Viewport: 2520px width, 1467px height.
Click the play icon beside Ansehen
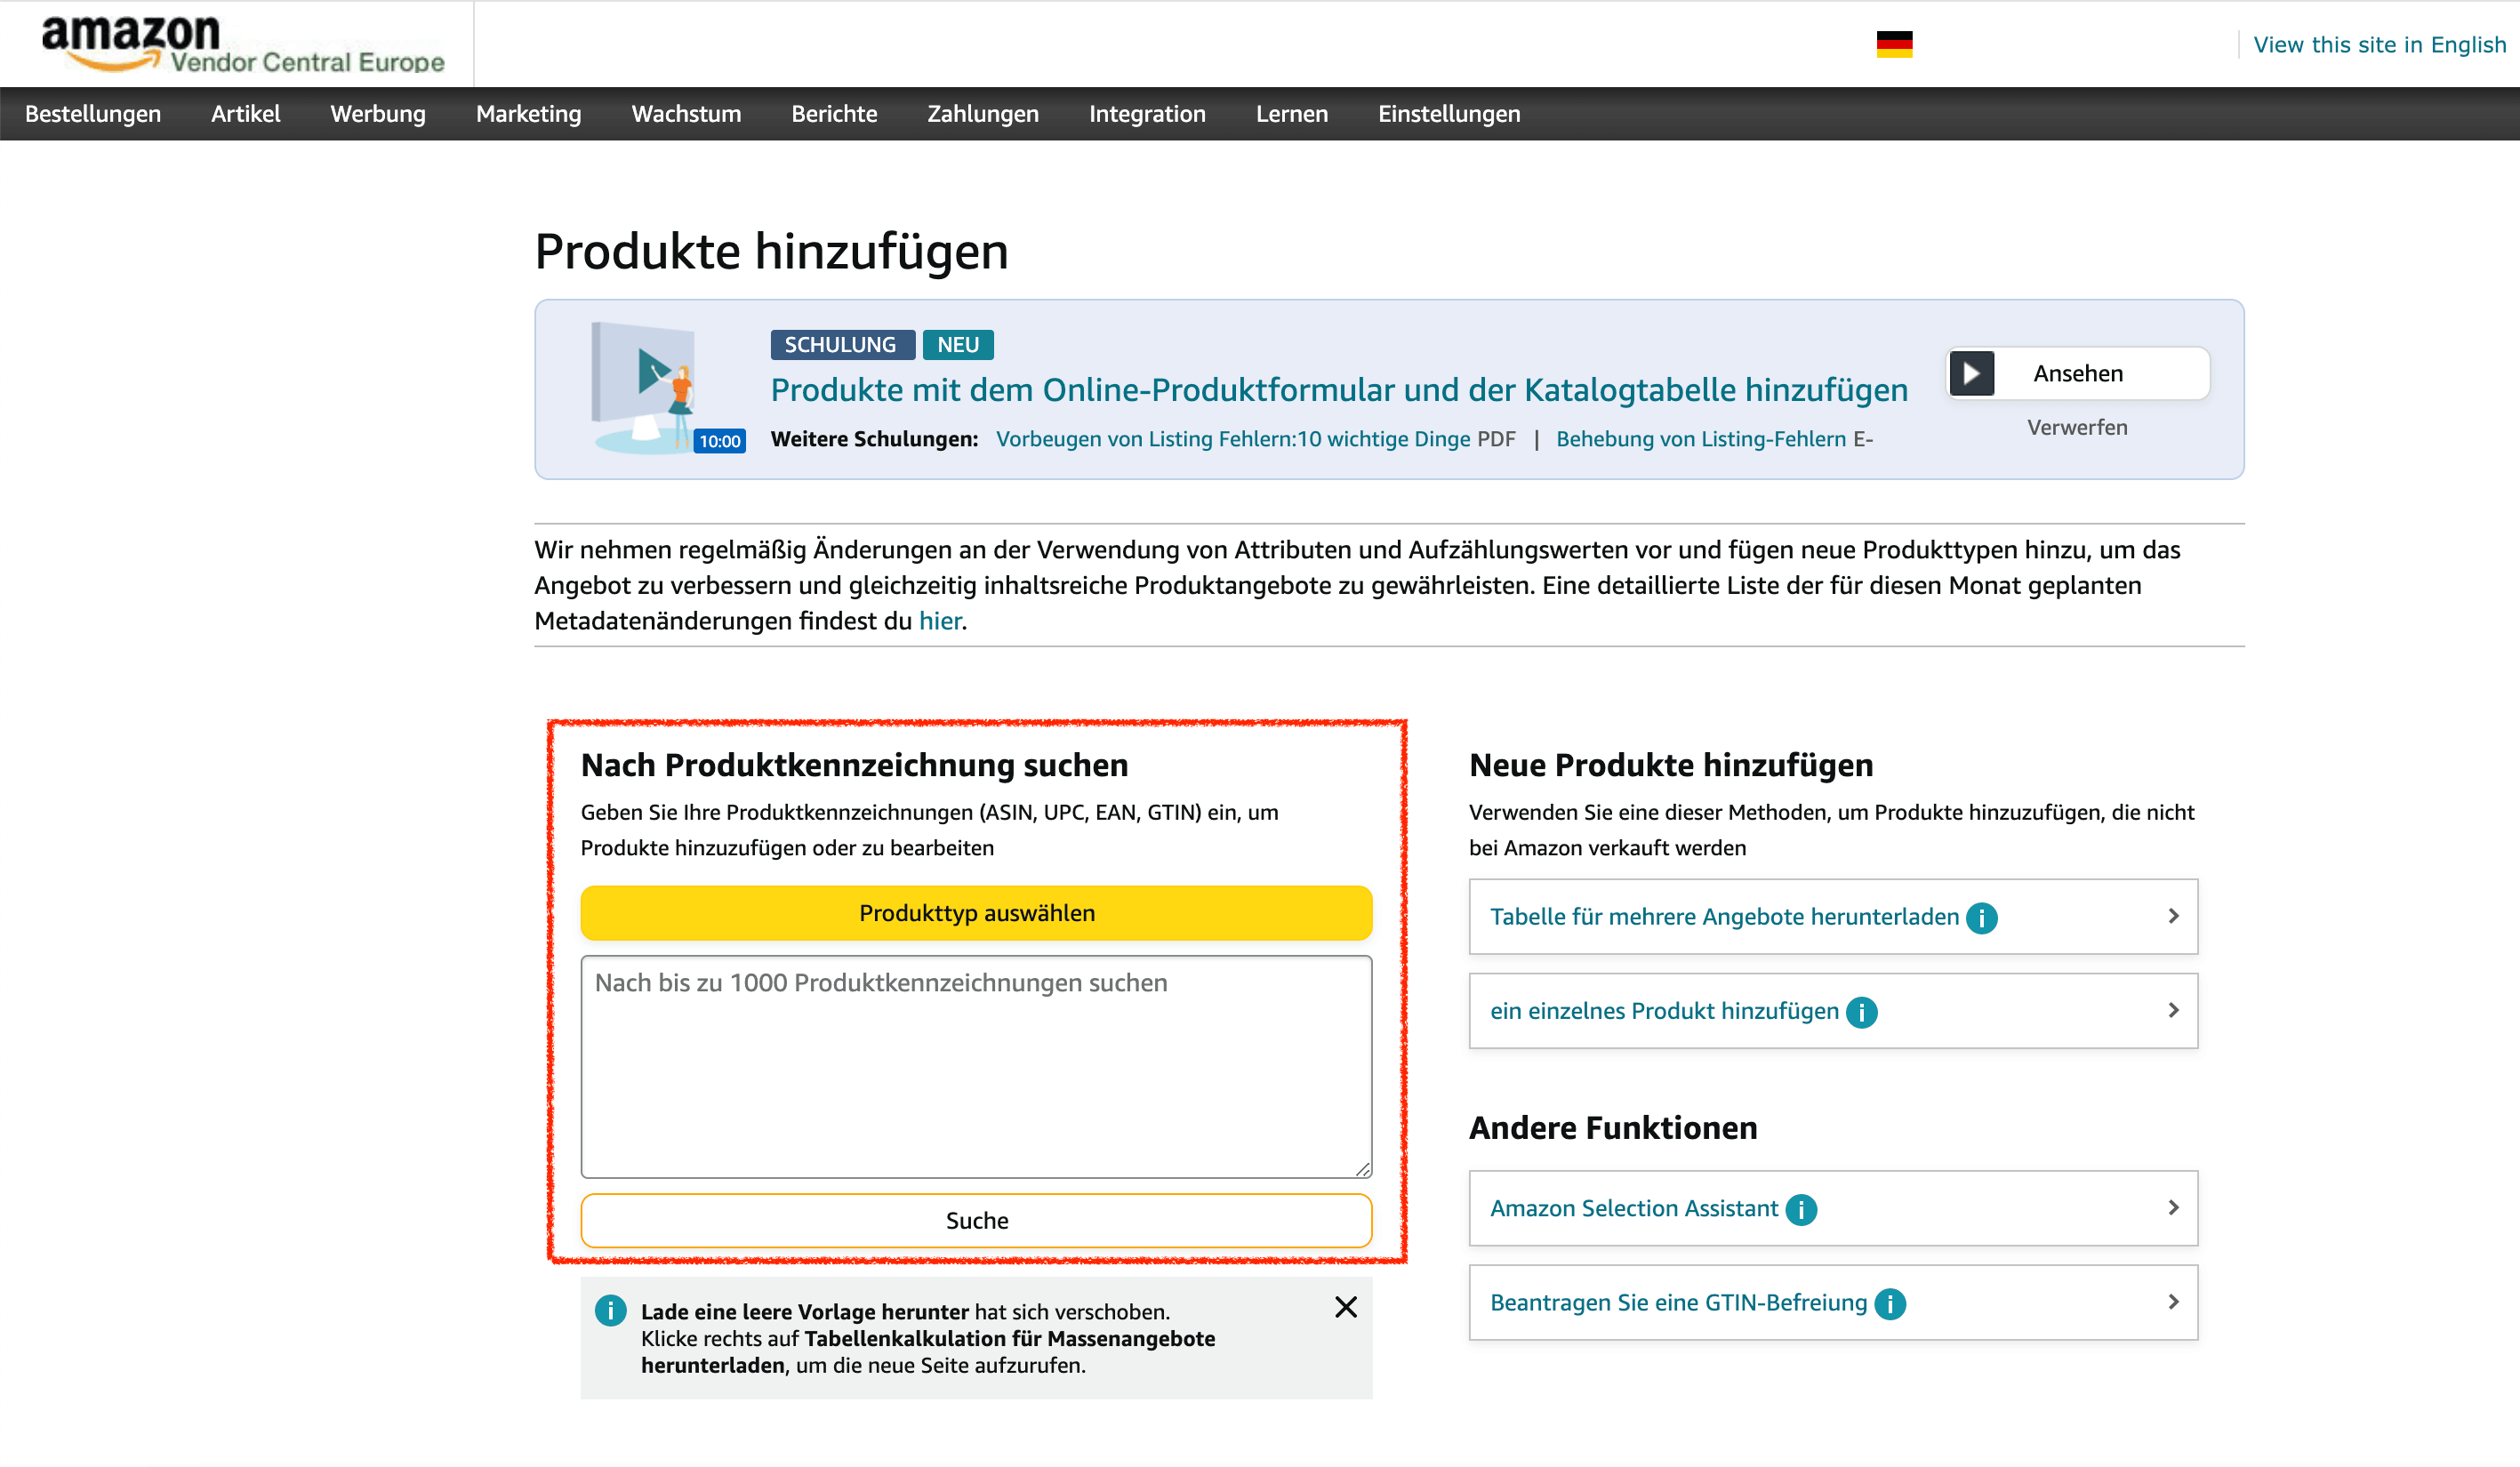(x=1972, y=374)
